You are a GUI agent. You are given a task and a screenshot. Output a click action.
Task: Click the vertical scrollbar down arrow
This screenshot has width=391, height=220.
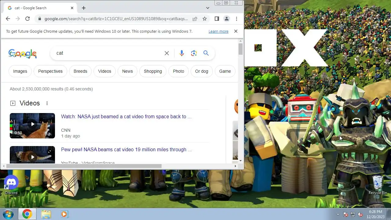241,160
